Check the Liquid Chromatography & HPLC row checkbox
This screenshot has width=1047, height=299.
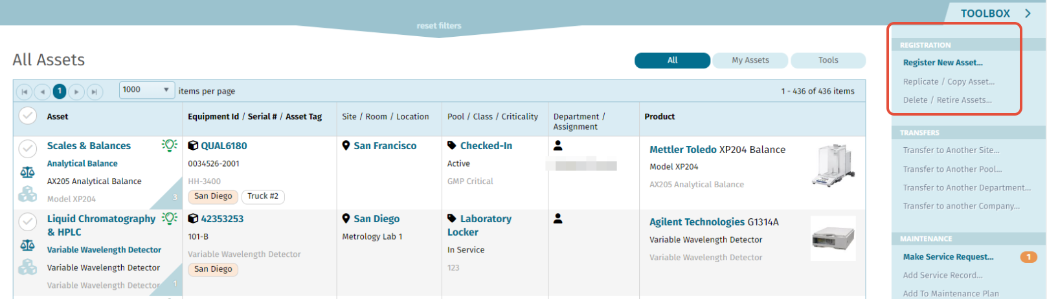[27, 222]
